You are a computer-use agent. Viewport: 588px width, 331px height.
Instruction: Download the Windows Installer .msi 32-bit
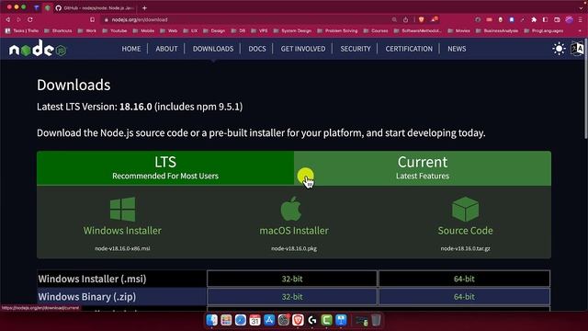[x=292, y=279]
